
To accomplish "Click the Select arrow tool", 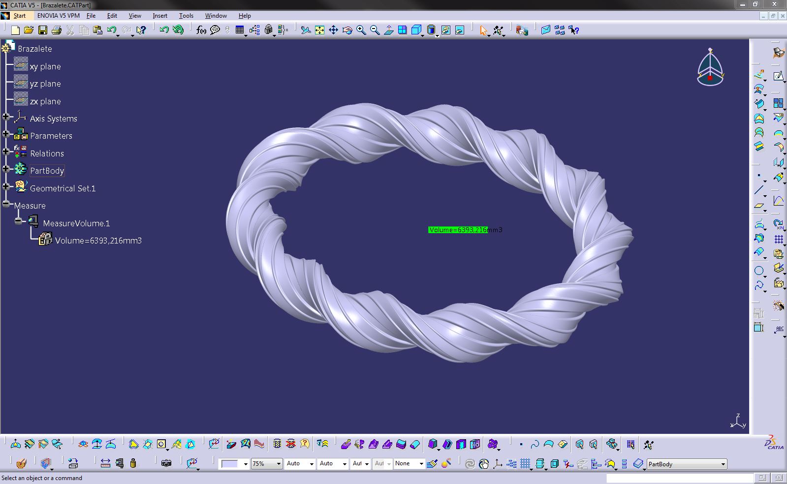I will click(483, 30).
